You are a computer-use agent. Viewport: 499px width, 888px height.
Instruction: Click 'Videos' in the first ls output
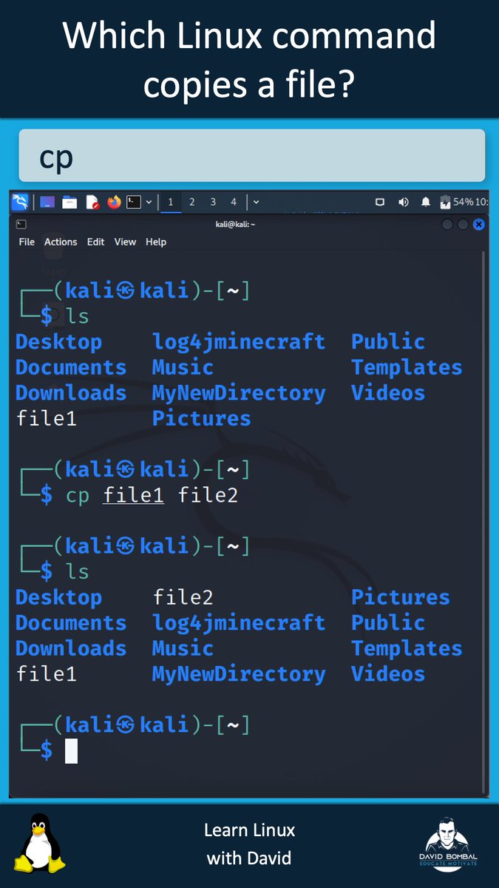click(x=388, y=393)
